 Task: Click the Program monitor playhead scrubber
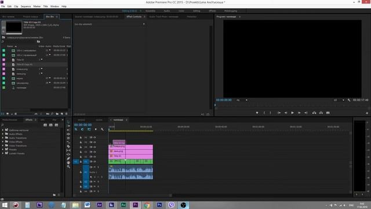(215, 105)
